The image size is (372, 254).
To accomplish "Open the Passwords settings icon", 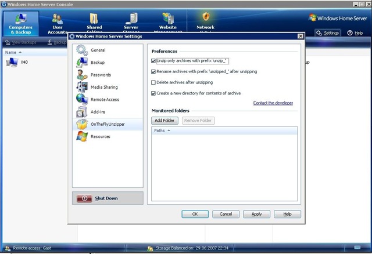I will pos(82,75).
